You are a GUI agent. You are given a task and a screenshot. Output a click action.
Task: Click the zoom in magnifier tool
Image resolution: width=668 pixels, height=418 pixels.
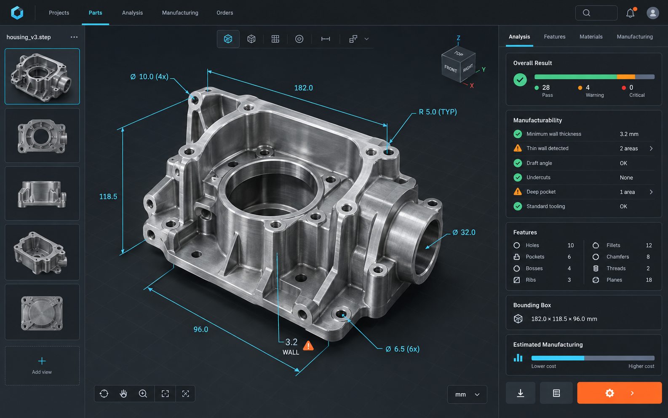(143, 394)
